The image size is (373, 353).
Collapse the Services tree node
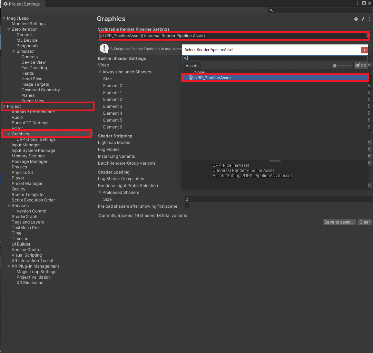9,206
